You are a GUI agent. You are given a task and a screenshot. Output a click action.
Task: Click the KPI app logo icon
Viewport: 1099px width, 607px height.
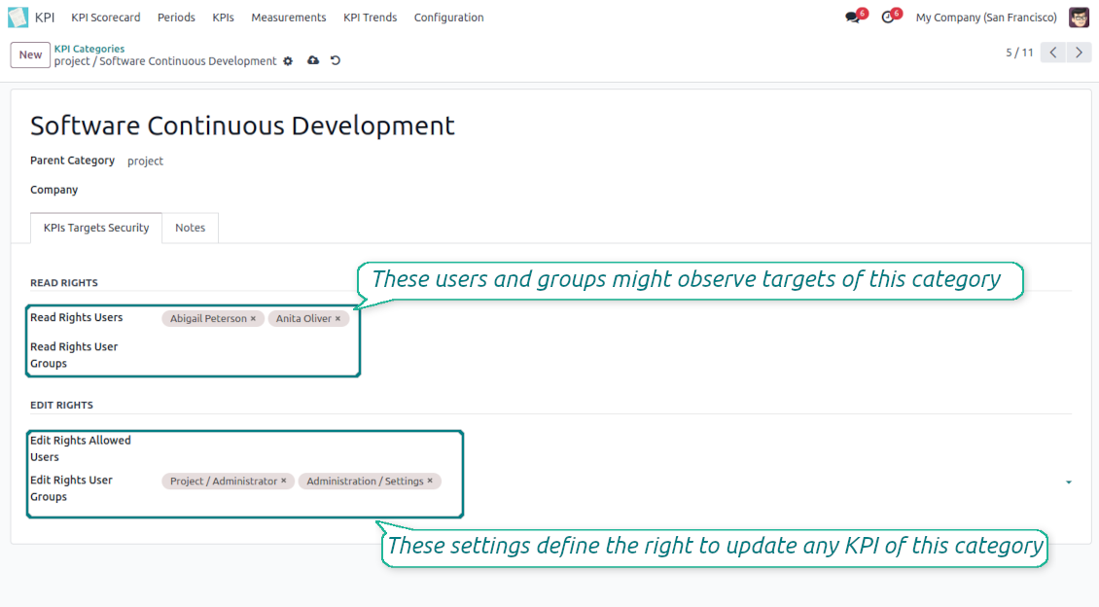pyautogui.click(x=18, y=17)
